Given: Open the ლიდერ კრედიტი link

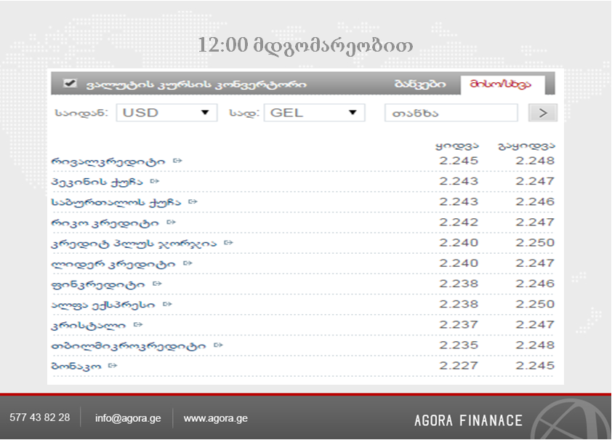Looking at the screenshot, I should click(113, 264).
